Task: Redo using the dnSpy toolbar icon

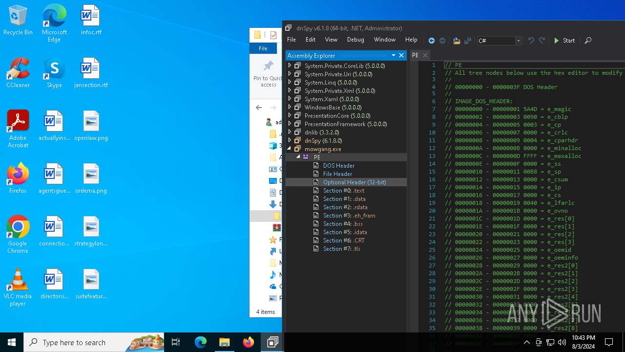Action: [542, 41]
